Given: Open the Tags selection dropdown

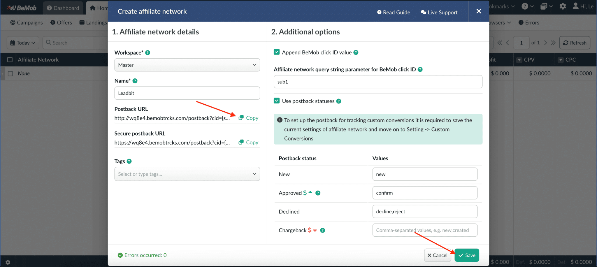Looking at the screenshot, I should (187, 174).
